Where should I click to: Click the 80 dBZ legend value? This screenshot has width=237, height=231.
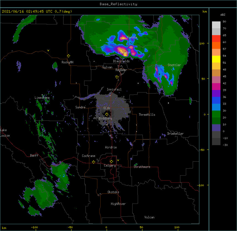[224, 22]
